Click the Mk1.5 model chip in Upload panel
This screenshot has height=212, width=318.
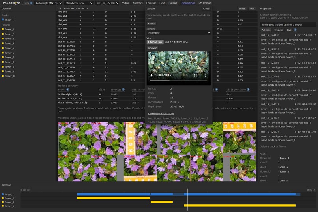click(151, 24)
